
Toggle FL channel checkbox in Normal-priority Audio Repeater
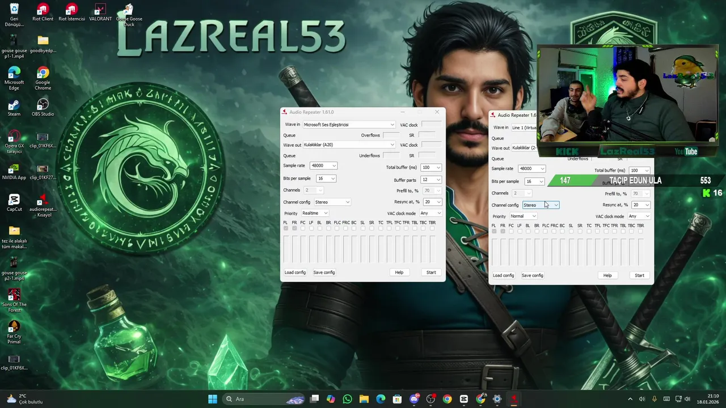click(x=494, y=231)
